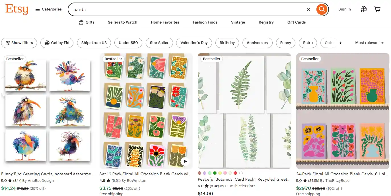
Task: Open the Funny Bird Greeting Cards listing title
Action: [48, 174]
